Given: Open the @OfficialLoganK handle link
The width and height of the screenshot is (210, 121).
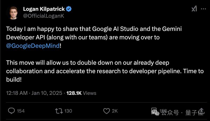Looking at the screenshot, I should pyautogui.click(x=44, y=16).
